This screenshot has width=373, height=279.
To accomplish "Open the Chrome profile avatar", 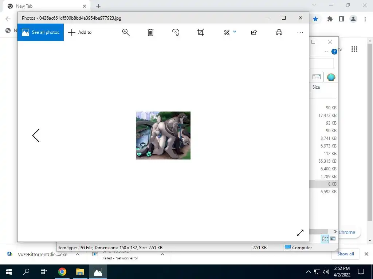I will pyautogui.click(x=353, y=19).
